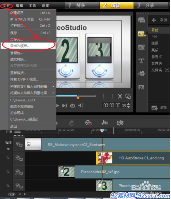Viewport: 171px width, 199px height.
Task: Open the Title library T icon
Action: 142,61
